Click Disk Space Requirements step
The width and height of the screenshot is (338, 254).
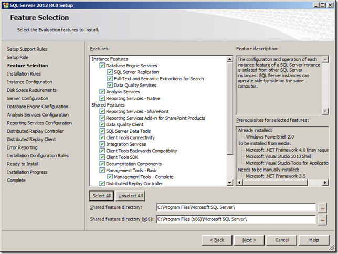[x=31, y=90]
